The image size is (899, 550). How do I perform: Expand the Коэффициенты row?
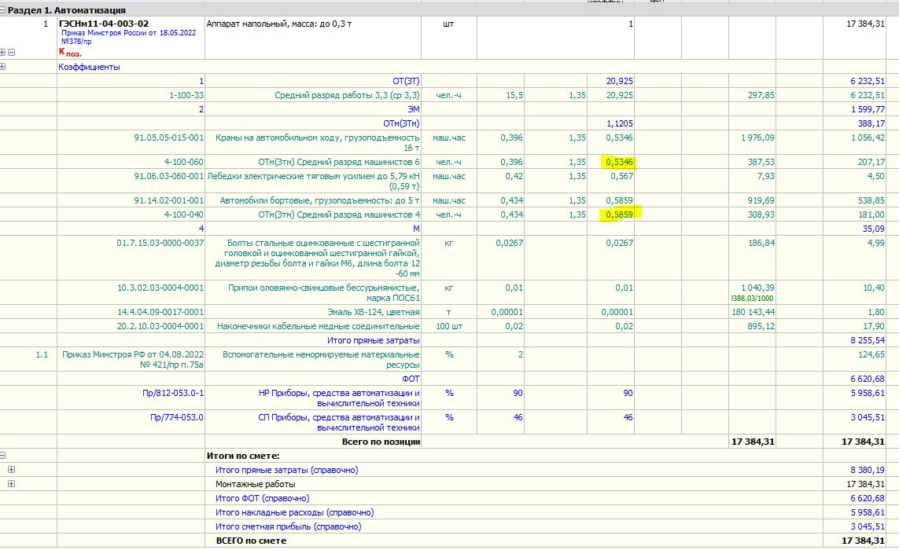[x=4, y=67]
